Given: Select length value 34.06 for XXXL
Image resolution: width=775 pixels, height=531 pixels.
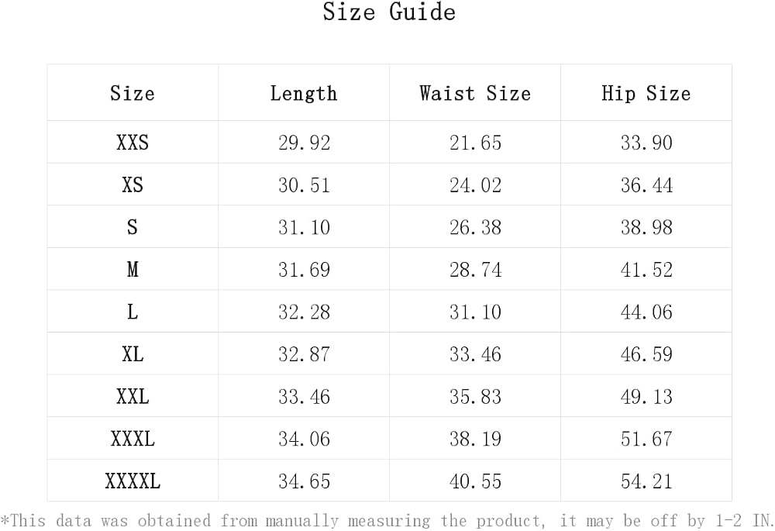Looking at the screenshot, I should (304, 439).
